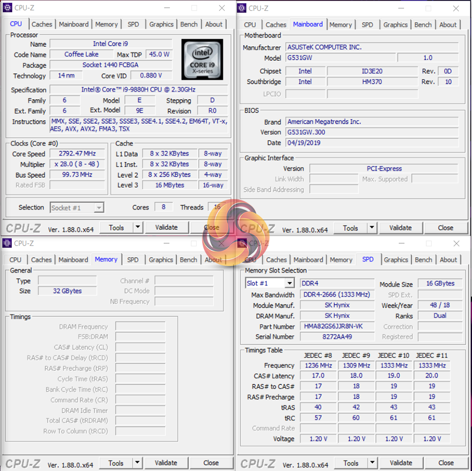Click the JEDEC #8 frequency 1236 MHz
Viewport: 472px width, 471px height.
click(318, 365)
